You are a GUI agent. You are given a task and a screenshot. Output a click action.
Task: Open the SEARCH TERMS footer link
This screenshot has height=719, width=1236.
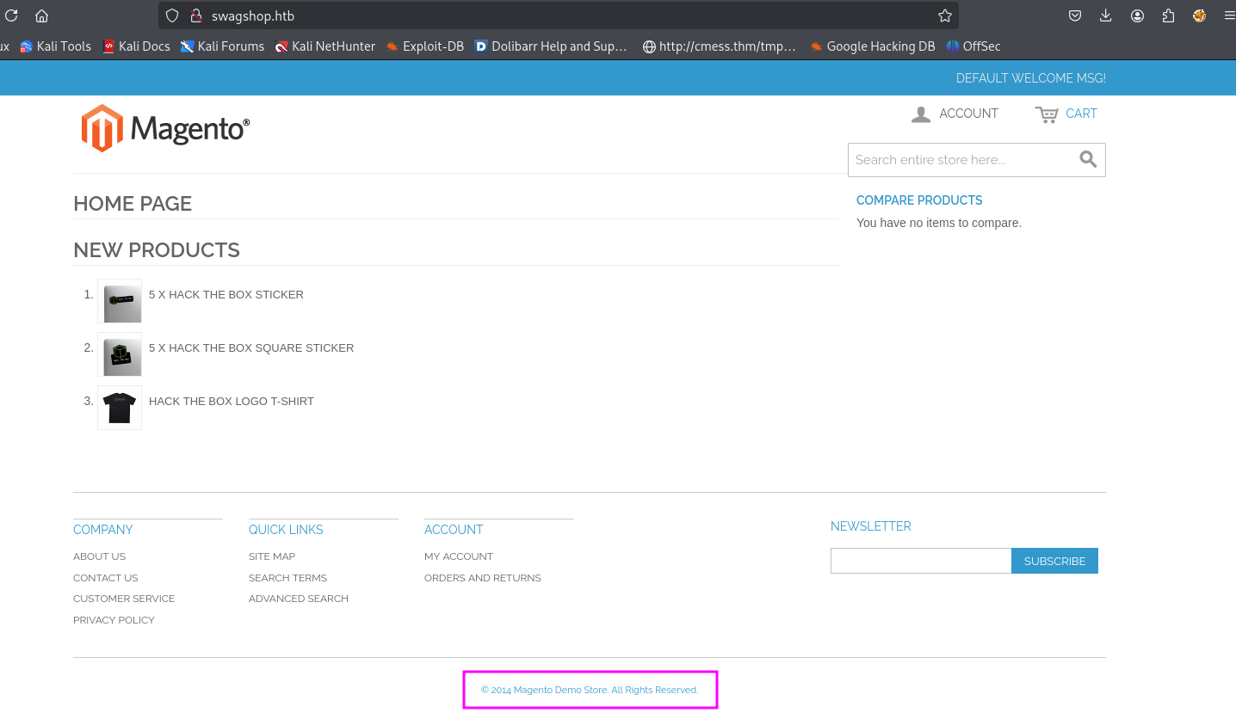tap(287, 578)
